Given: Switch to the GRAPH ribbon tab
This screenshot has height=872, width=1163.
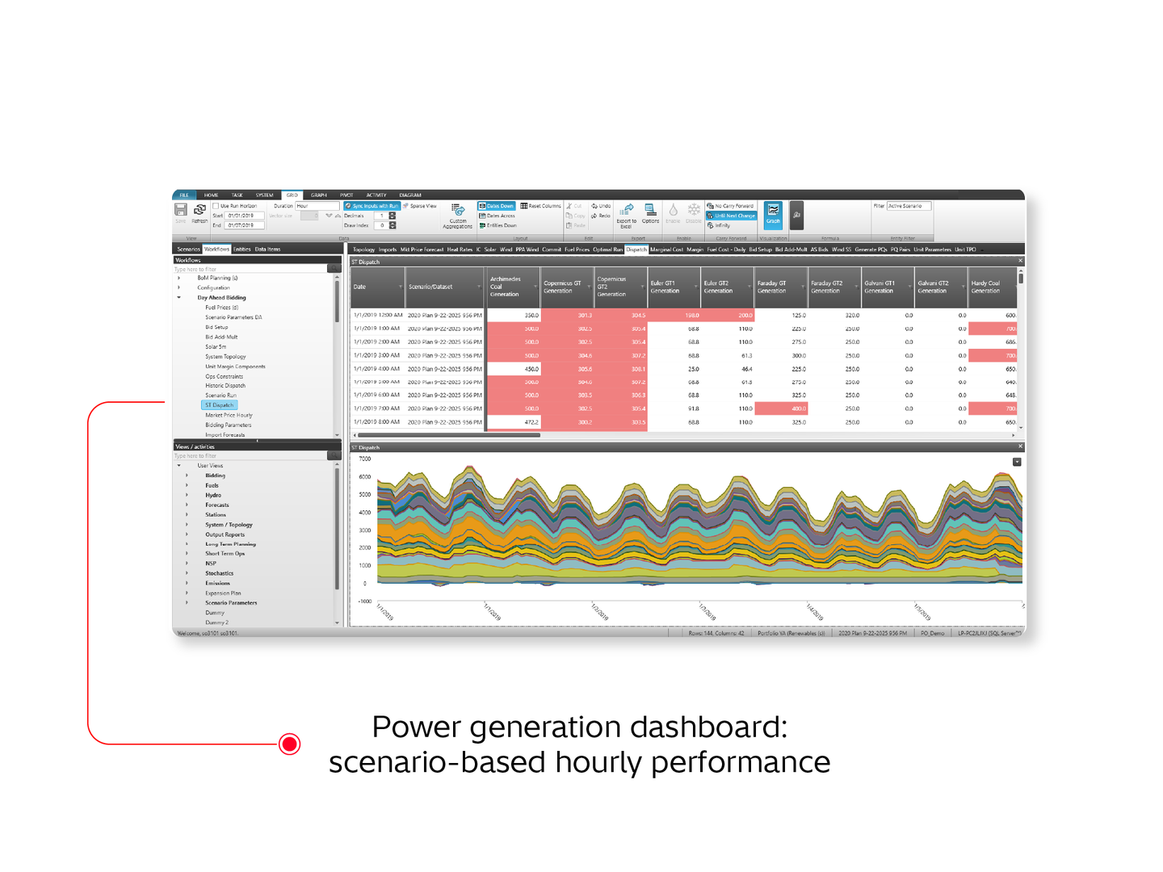Looking at the screenshot, I should pyautogui.click(x=319, y=195).
